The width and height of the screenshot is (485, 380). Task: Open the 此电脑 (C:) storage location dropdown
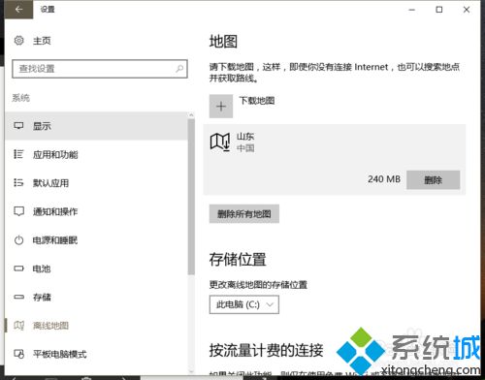point(244,304)
